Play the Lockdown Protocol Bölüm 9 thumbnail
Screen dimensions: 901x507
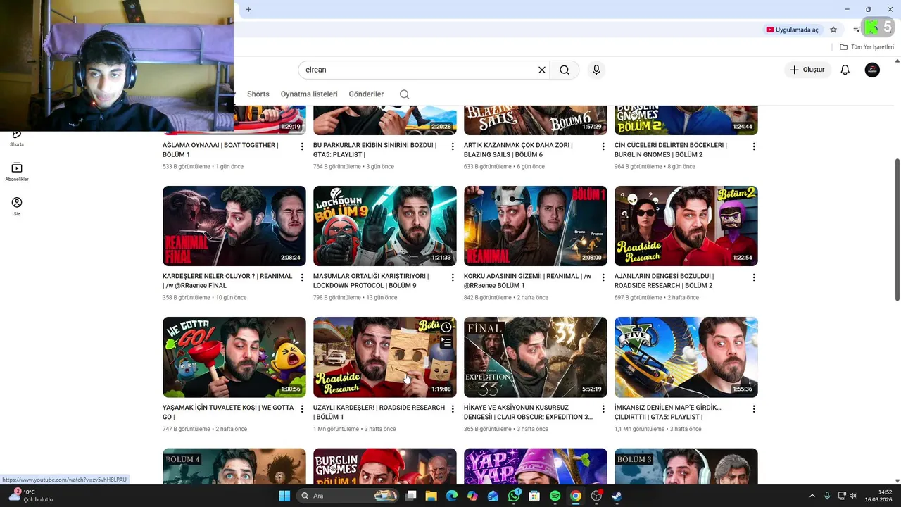pyautogui.click(x=385, y=226)
